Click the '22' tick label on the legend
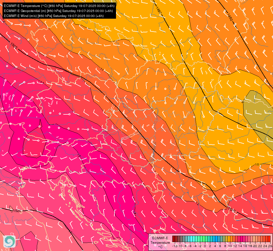The height and width of the screenshot is (251, 273). tap(260, 246)
